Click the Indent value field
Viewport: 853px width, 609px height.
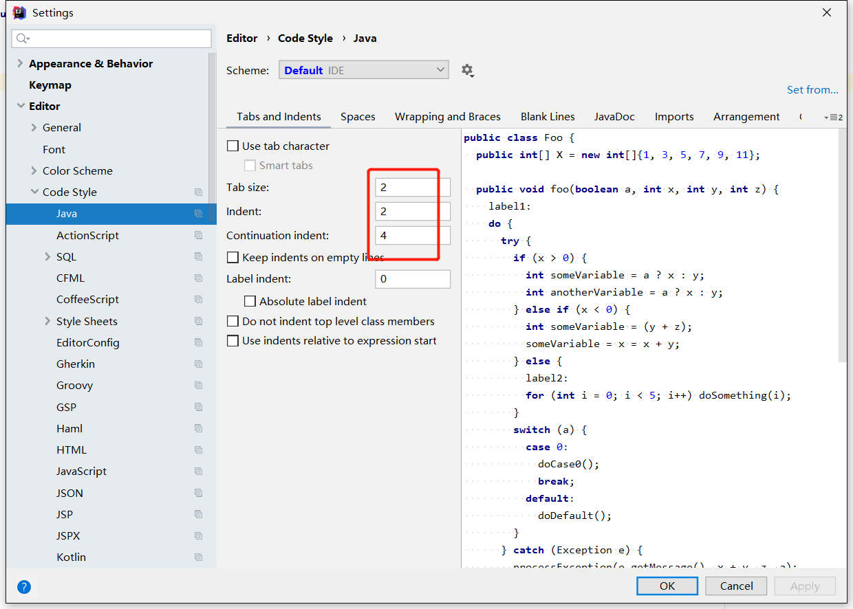(413, 212)
